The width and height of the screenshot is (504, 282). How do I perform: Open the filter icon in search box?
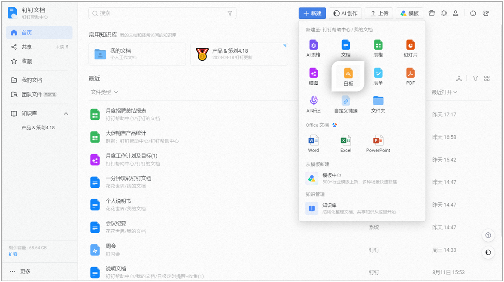point(230,13)
